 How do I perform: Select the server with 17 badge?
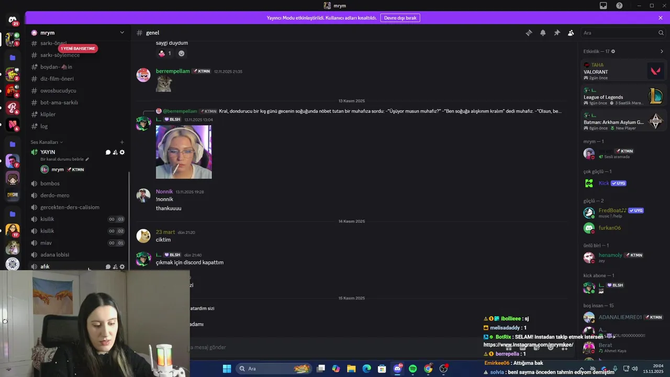pos(13,230)
